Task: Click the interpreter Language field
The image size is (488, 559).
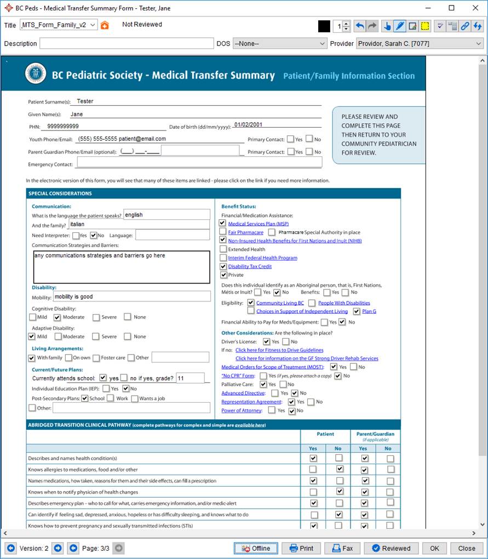Action: pyautogui.click(x=173, y=235)
